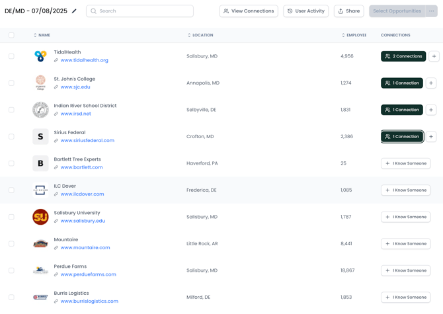Screen dimensions: 443x314
Task: Open the www.mountaire.com website link
Action: [x=85, y=248]
